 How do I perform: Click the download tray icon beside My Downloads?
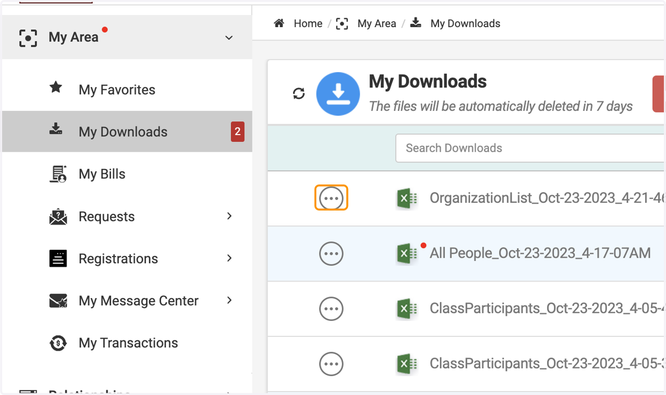(56, 130)
